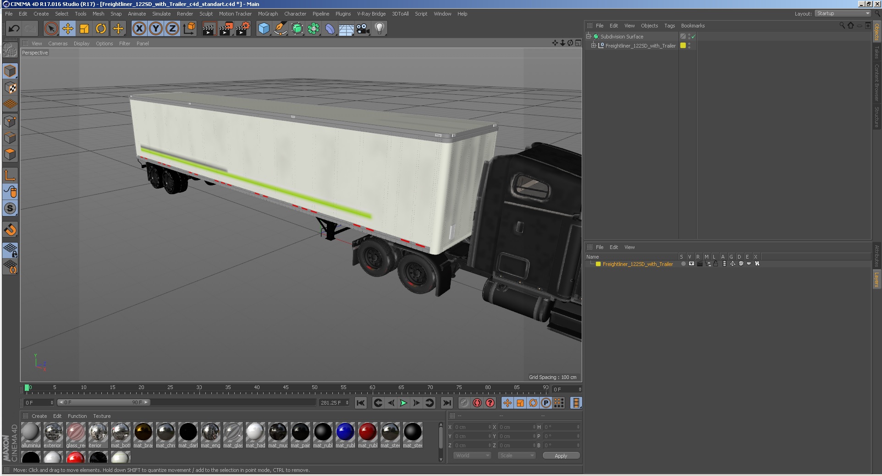Open the Scale mode dropdown
The image size is (882, 476).
click(x=517, y=455)
